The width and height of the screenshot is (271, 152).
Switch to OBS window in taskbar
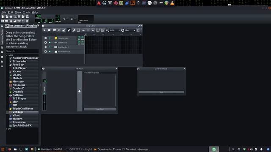pos(80,149)
